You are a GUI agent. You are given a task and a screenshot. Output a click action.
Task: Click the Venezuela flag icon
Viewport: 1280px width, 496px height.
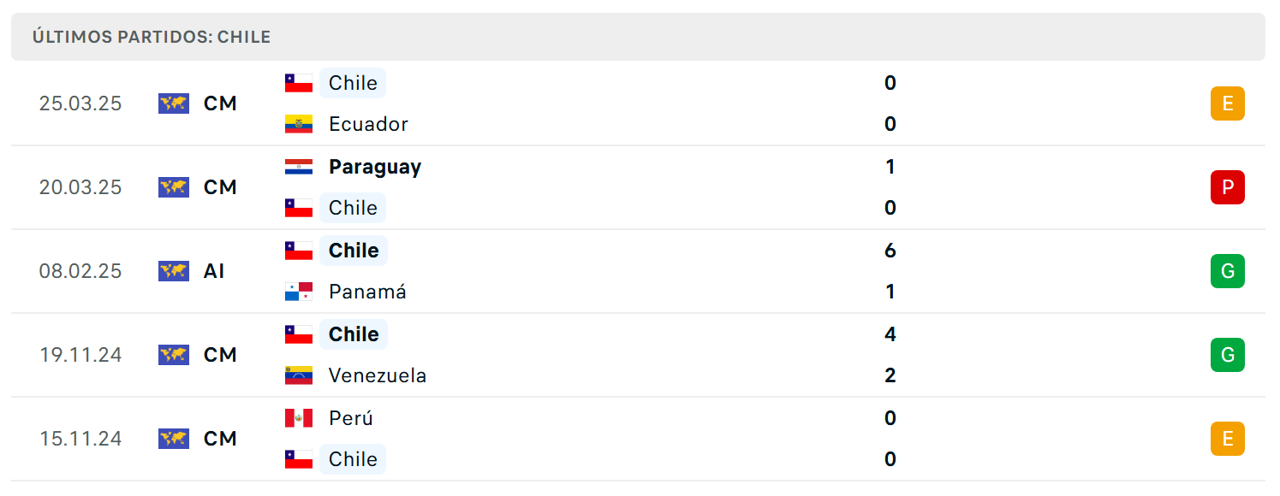299,375
